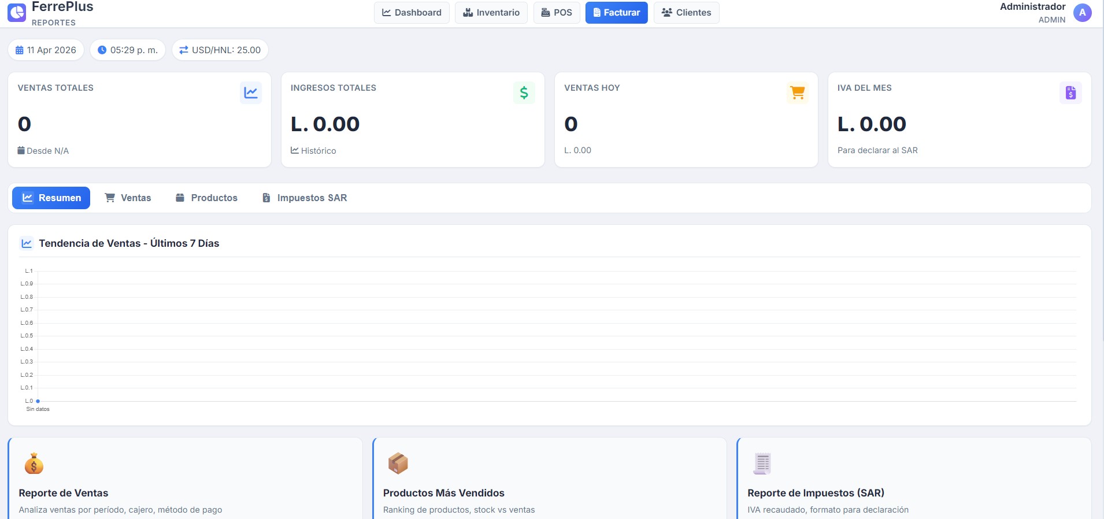Open the POS module
The image size is (1104, 519).
556,13
